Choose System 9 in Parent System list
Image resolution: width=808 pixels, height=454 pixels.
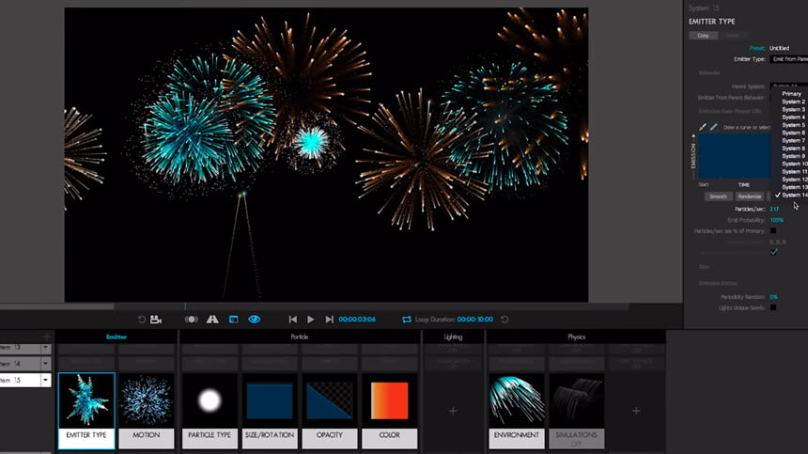pos(794,156)
